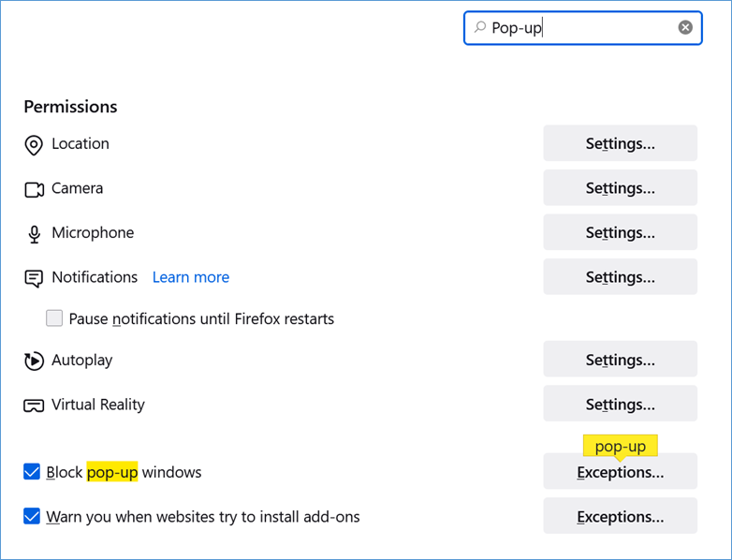
Task: Open Notifications permission Settings
Action: [620, 277]
